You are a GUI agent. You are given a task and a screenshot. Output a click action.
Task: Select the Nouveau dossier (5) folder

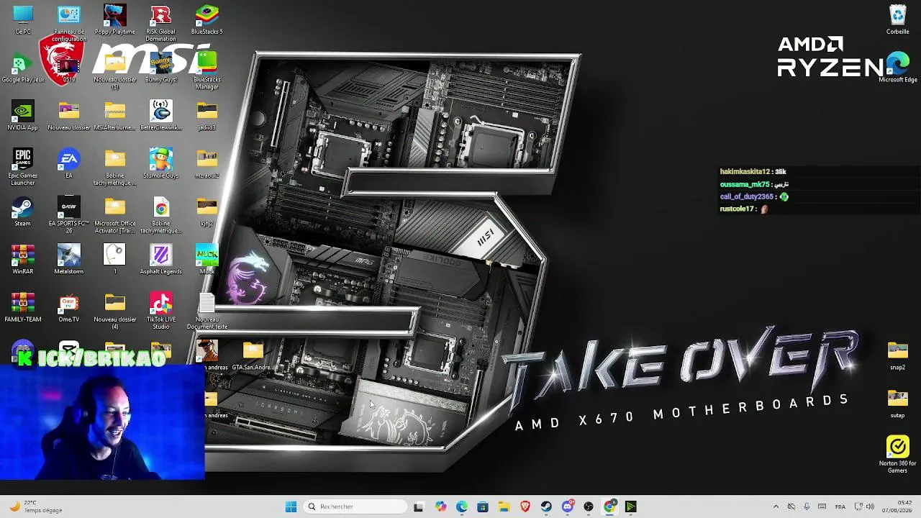point(115,71)
